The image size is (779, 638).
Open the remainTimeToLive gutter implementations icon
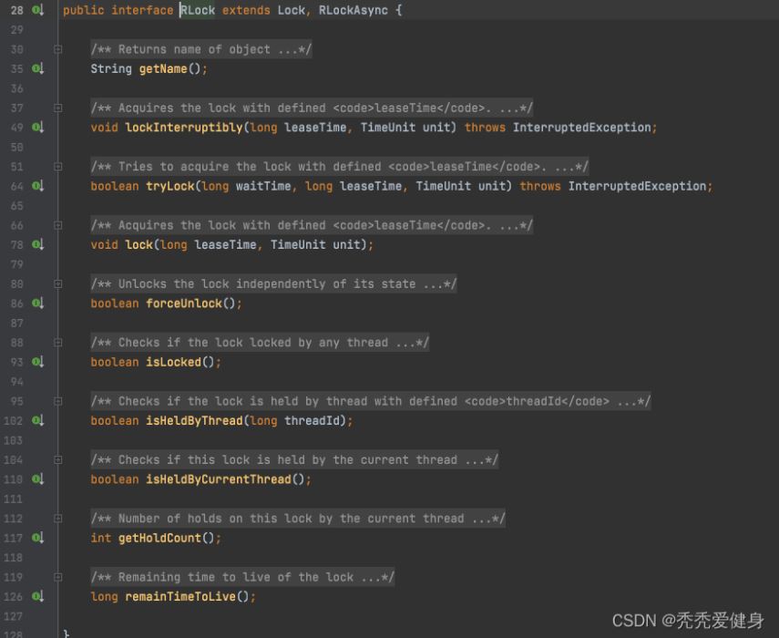tap(37, 596)
